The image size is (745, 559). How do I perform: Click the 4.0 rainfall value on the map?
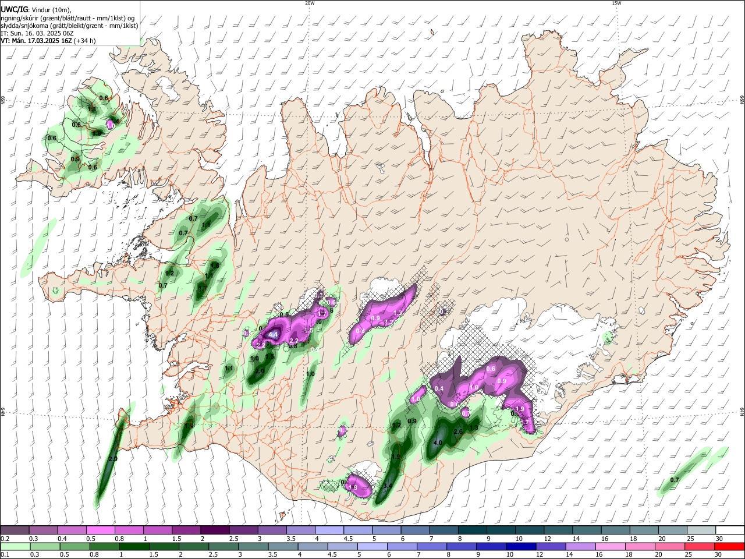coord(438,443)
